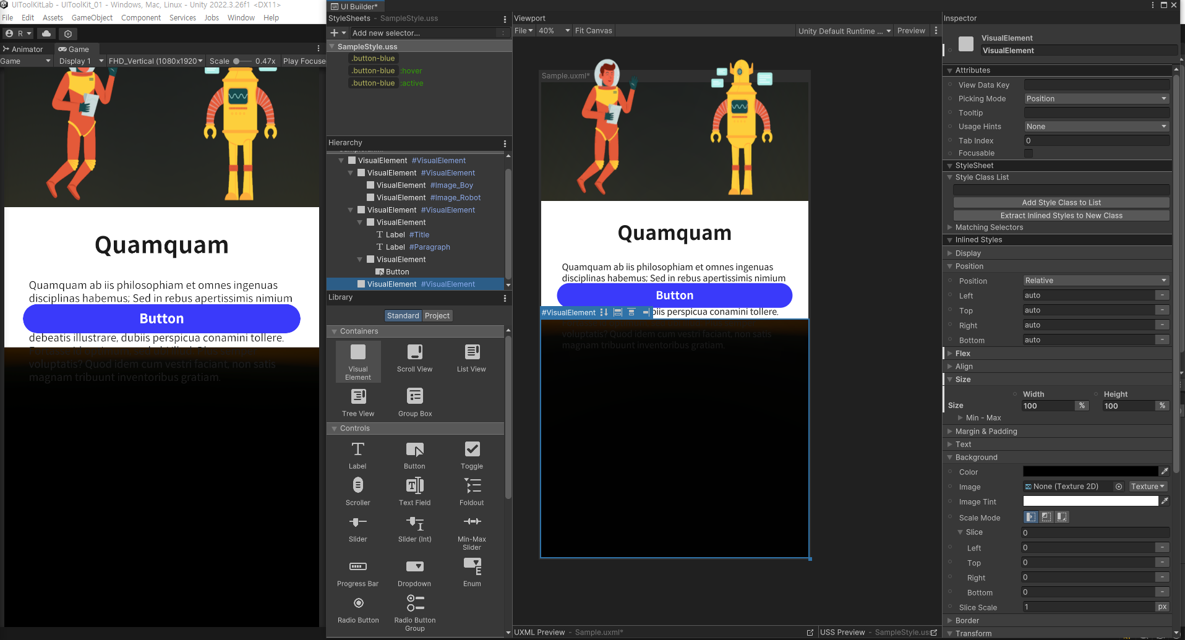
Task: Open the 40% zoom dropdown
Action: [554, 31]
